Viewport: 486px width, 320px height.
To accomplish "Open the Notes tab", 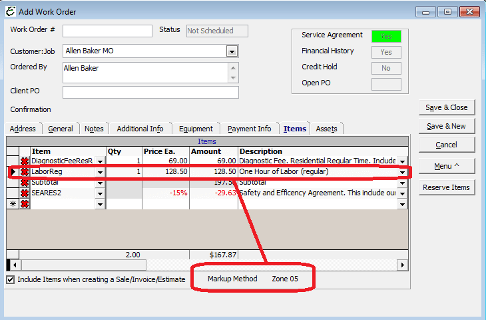I will (94, 129).
